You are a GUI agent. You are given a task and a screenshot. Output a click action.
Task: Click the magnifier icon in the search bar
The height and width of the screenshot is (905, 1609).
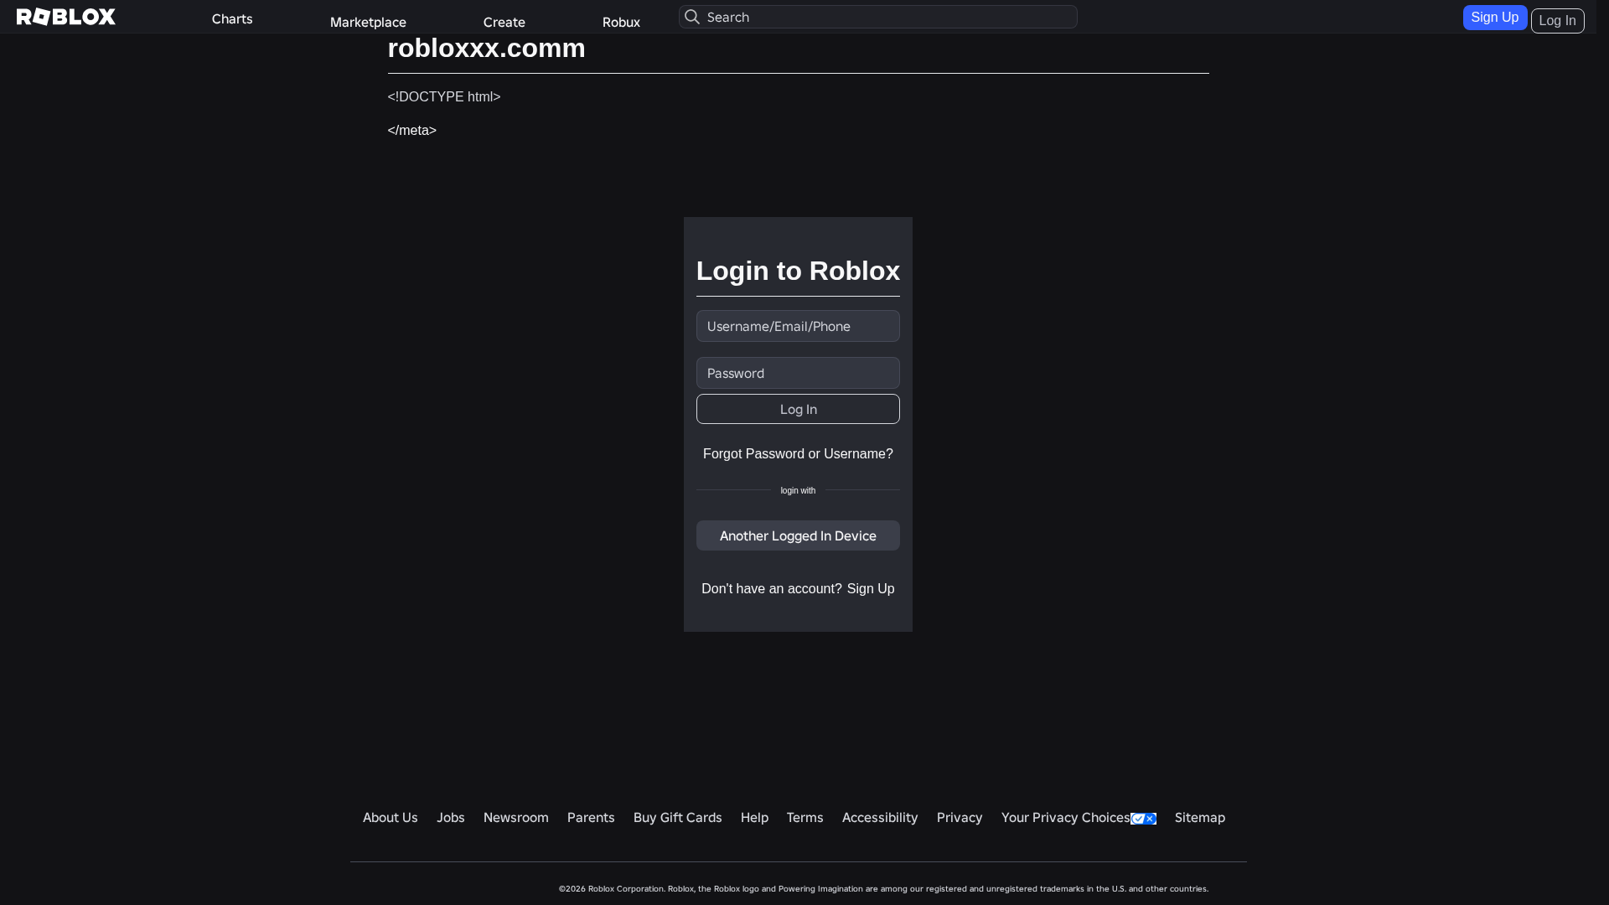point(692,17)
